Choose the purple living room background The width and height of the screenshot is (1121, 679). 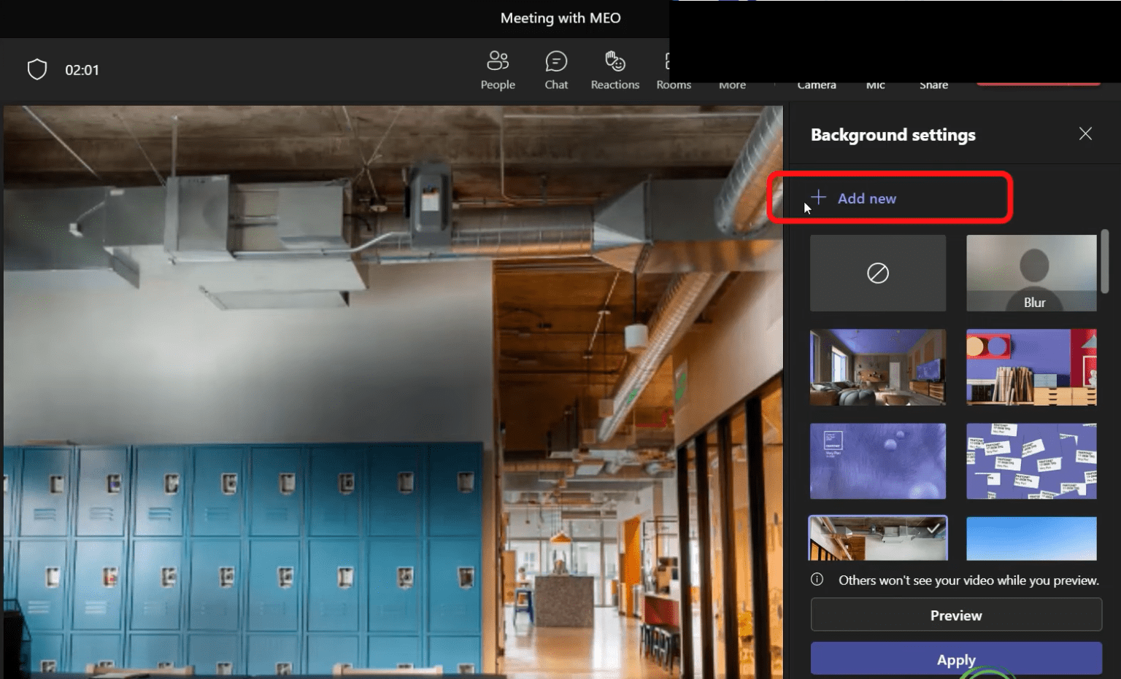pyautogui.click(x=877, y=367)
